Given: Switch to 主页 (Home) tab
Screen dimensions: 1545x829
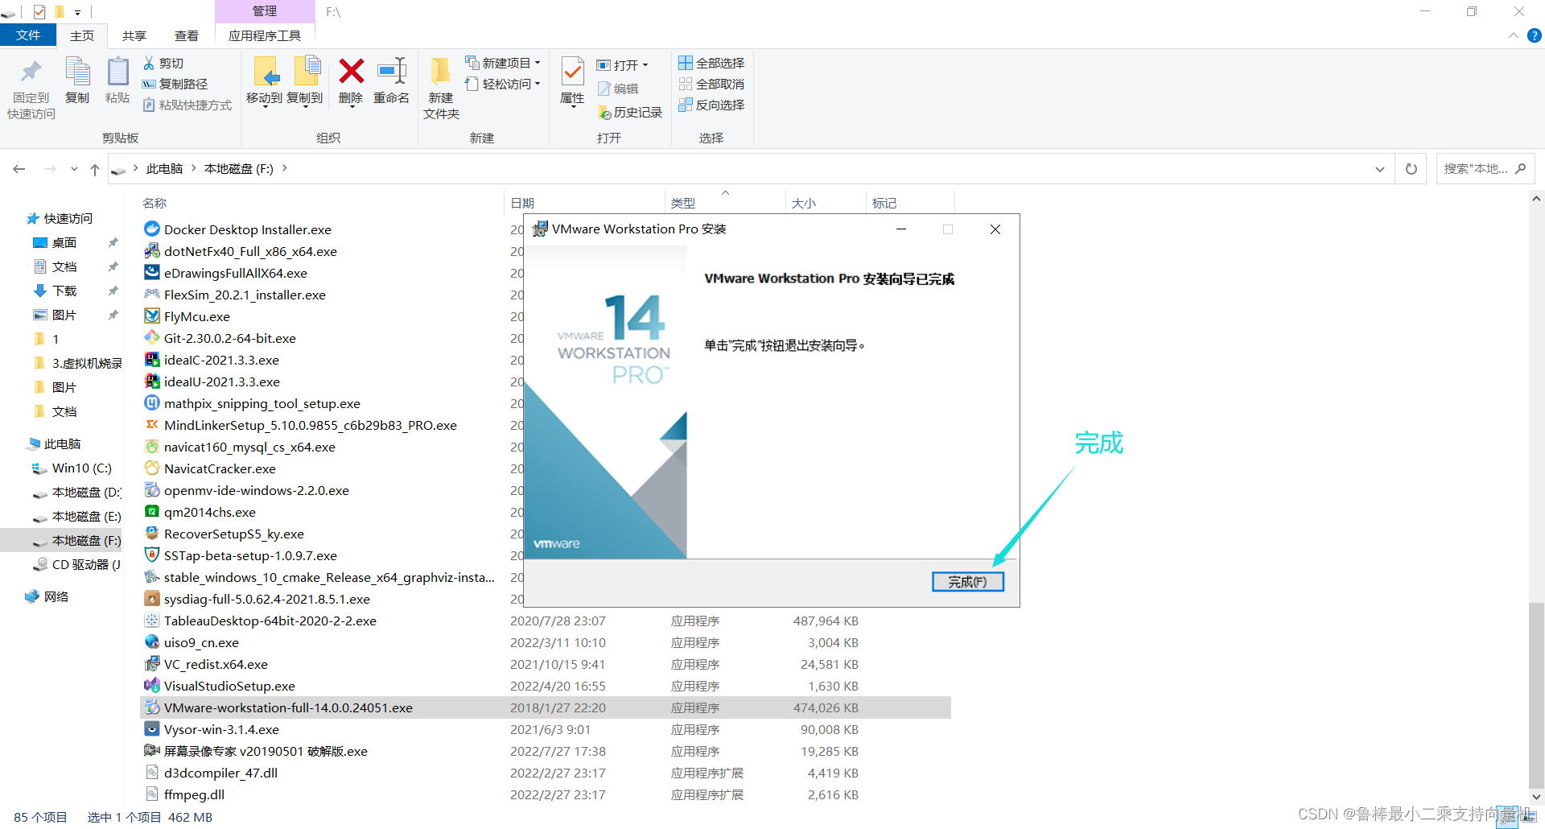Looking at the screenshot, I should pos(82,35).
